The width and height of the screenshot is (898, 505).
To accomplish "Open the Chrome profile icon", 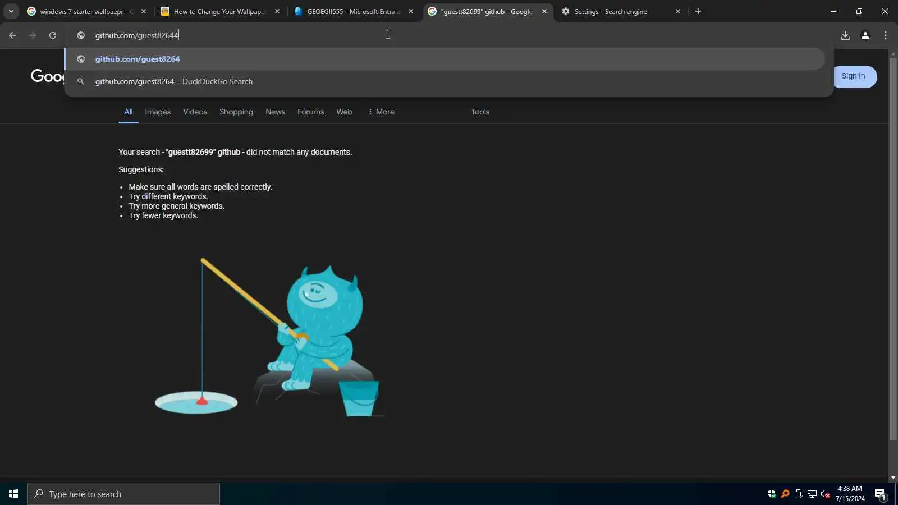I will click(865, 35).
